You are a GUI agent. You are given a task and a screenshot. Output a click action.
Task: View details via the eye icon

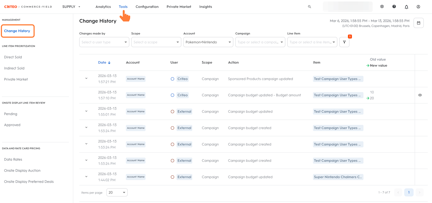click(420, 95)
